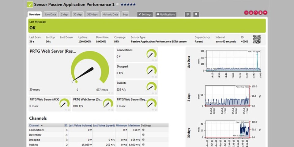Image resolution: width=294 pixels, height=147 pixels.
Task: Open the history page icon tab
Action: [x=196, y=14]
